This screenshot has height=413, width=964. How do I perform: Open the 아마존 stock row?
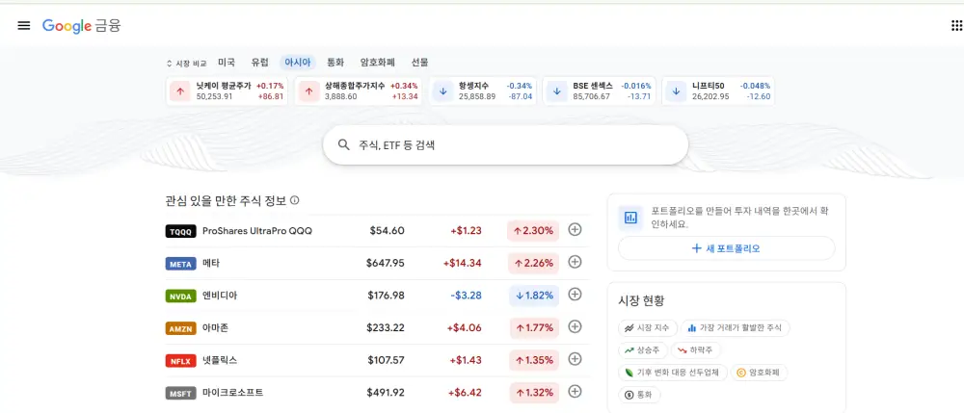[376, 327]
